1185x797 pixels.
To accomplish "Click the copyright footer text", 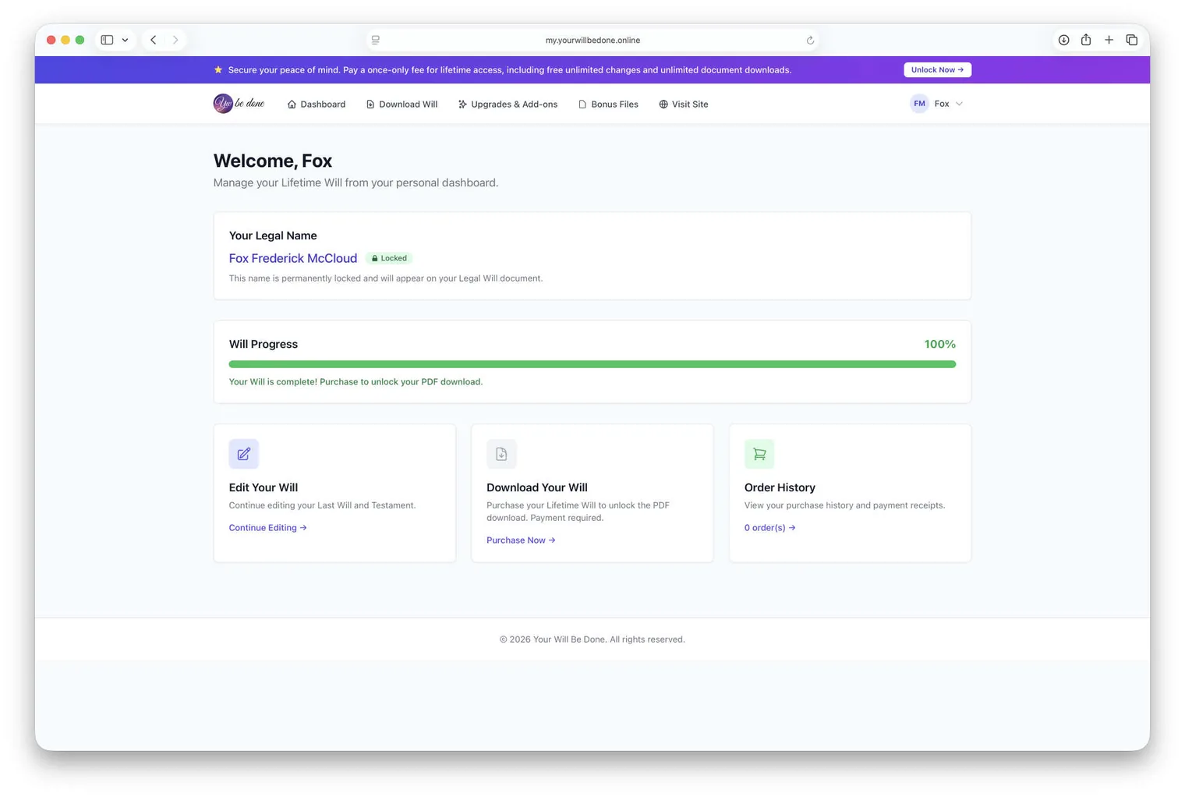I will point(592,639).
